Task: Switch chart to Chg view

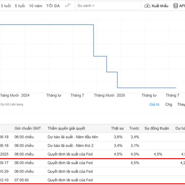Action: coord(168,105)
